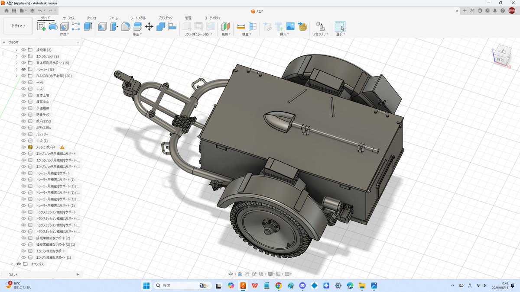Open the Windows Start button
Screen dimensions: 520x292
[x=146, y=286]
